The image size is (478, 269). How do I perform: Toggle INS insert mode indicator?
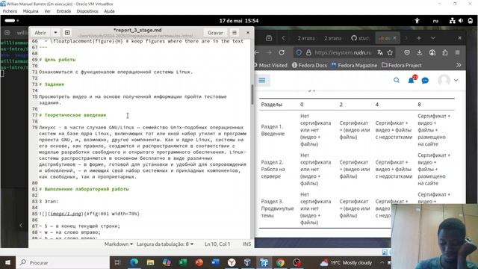coord(246,244)
